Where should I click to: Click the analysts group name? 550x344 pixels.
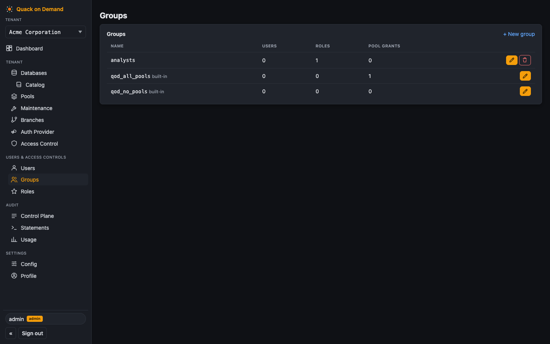[123, 60]
